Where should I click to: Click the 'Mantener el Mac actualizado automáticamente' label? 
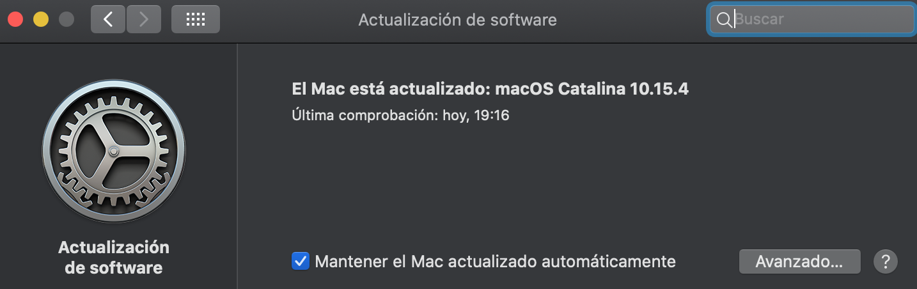pyautogui.click(x=495, y=261)
